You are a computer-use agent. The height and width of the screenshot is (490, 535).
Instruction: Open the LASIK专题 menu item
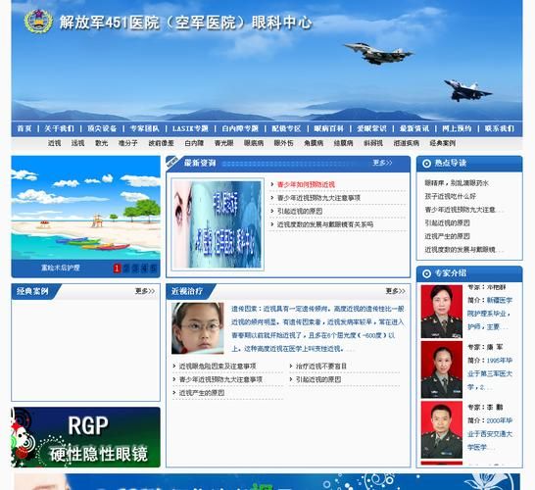tap(190, 128)
